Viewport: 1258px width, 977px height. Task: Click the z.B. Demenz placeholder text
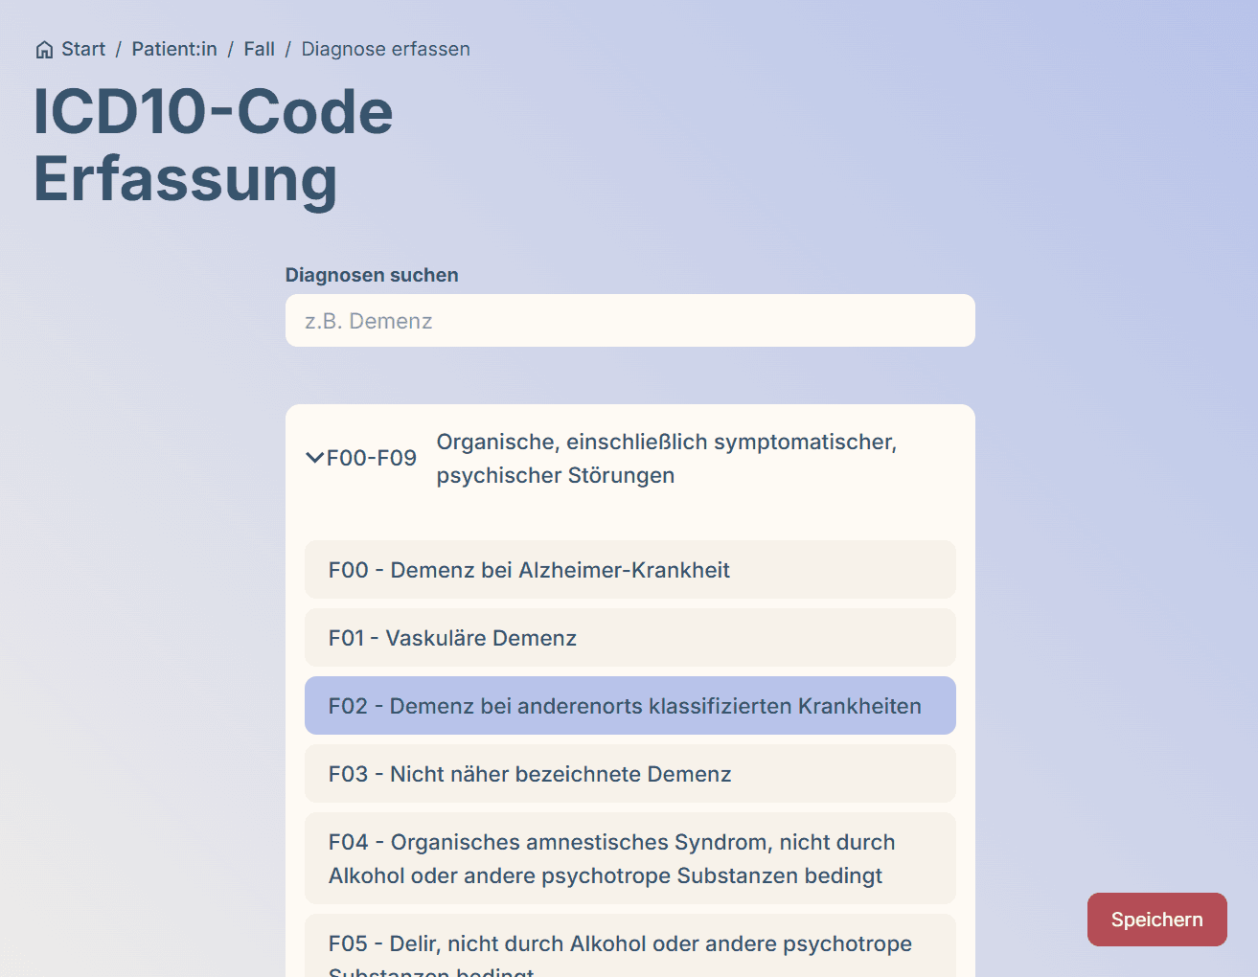click(x=369, y=321)
